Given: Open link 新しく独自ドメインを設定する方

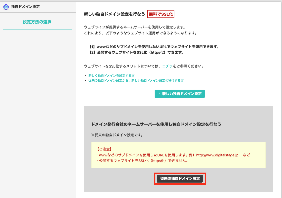Looking at the screenshot, I should 111,76.
